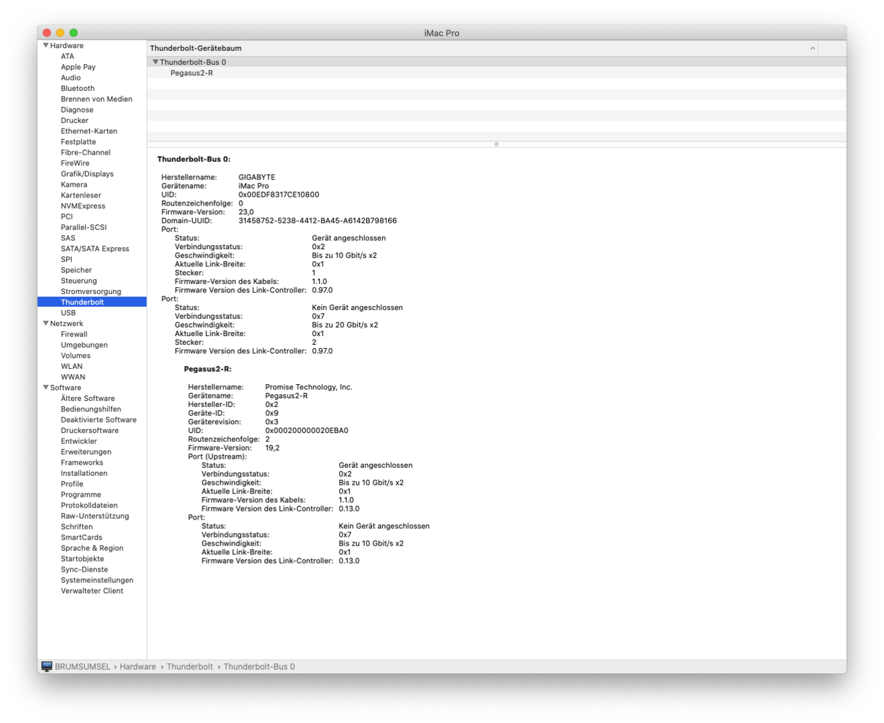884x723 pixels.
Task: Select Raw-Unterstützung entry
Action: (x=95, y=516)
